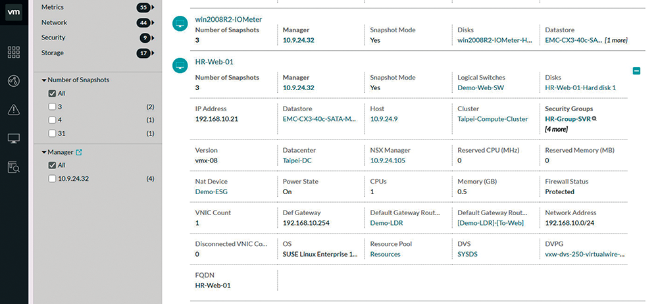Open Manager filter external link icon

point(79,152)
